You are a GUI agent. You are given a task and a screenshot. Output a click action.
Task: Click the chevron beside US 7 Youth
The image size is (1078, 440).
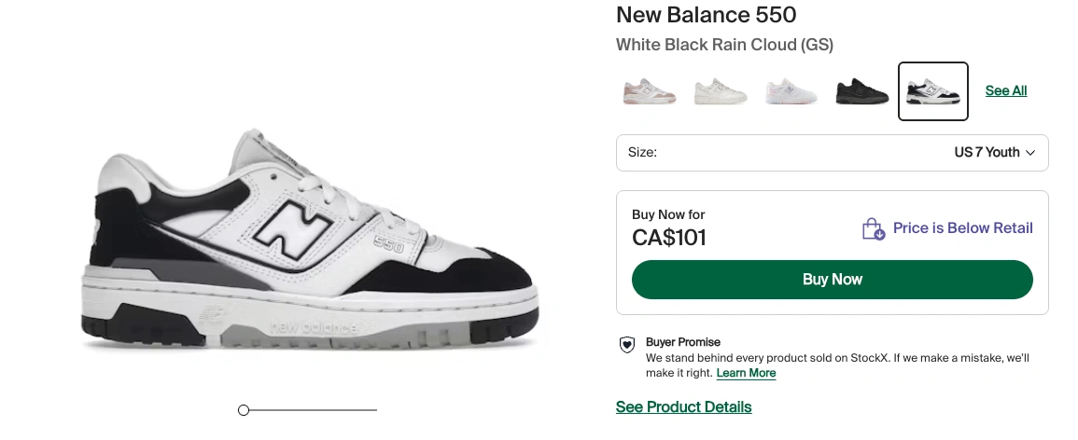1030,153
